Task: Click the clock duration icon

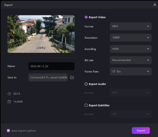Action: tap(9, 94)
